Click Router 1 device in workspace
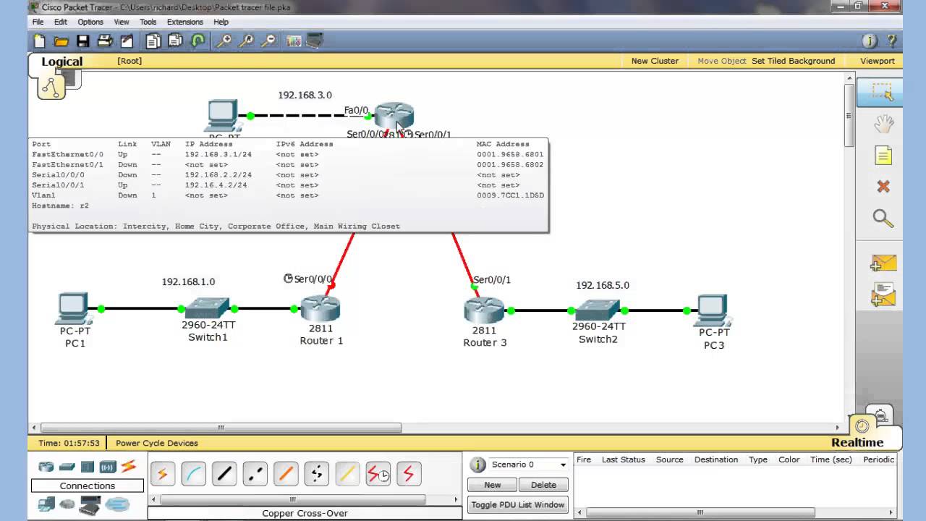Viewport: 926px width, 521px height. point(320,309)
